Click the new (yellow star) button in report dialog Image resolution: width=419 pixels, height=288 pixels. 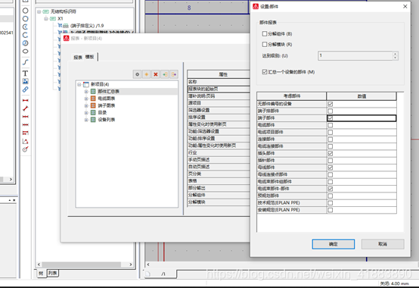click(x=147, y=74)
